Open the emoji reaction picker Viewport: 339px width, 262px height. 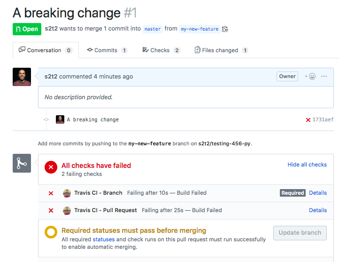pyautogui.click(x=310, y=76)
